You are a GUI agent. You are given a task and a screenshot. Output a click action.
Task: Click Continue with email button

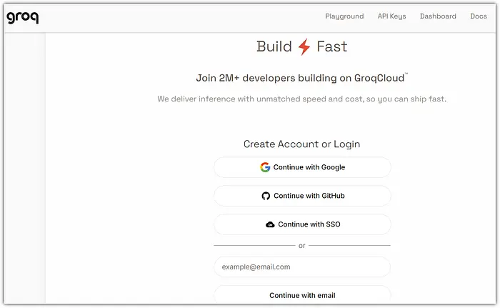[302, 295]
